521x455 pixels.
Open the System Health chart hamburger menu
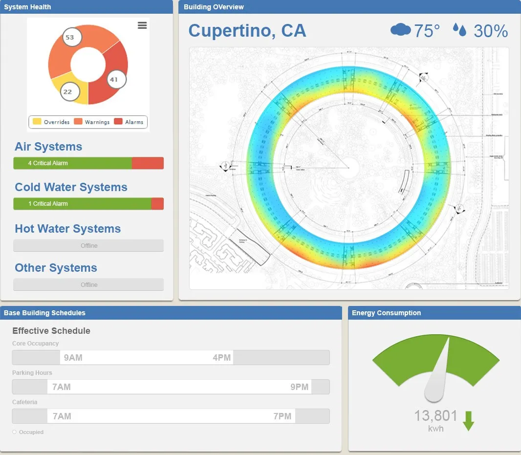click(x=142, y=25)
